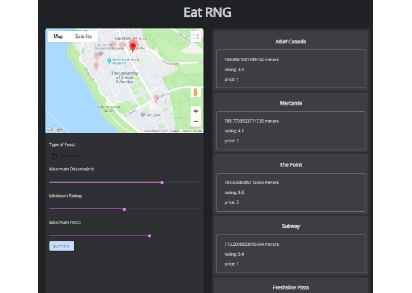The image size is (412, 293).
Task: Zoom out on the map
Action: click(196, 122)
